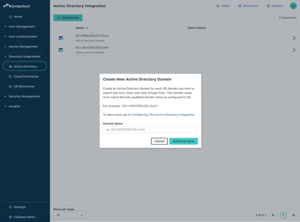This screenshot has width=300, height=222.
Task: Expand DC=JMJCENV;DC=Com row chevron
Action: click(294, 50)
